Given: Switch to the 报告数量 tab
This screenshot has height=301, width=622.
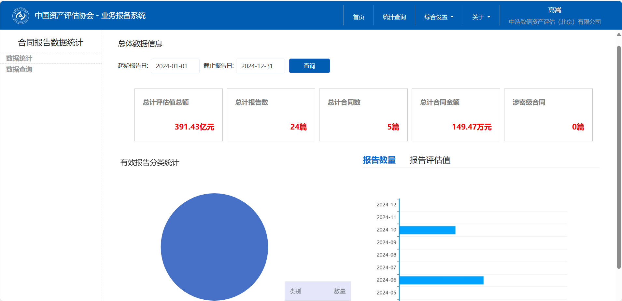Looking at the screenshot, I should point(379,160).
